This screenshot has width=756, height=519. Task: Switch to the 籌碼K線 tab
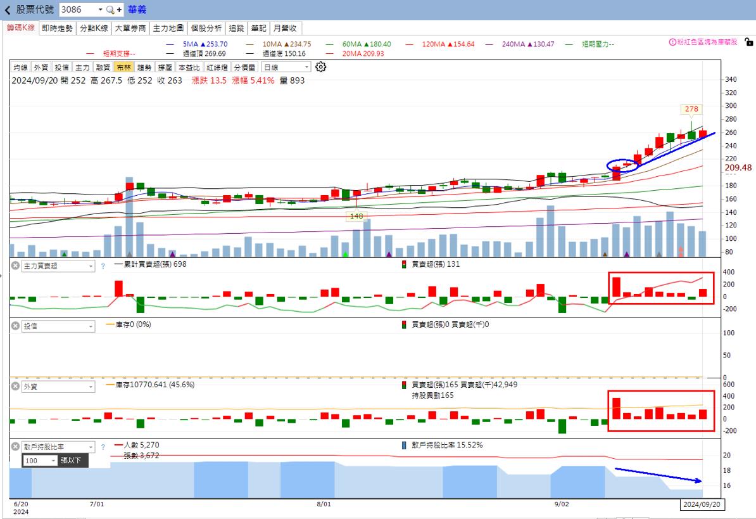[x=21, y=28]
